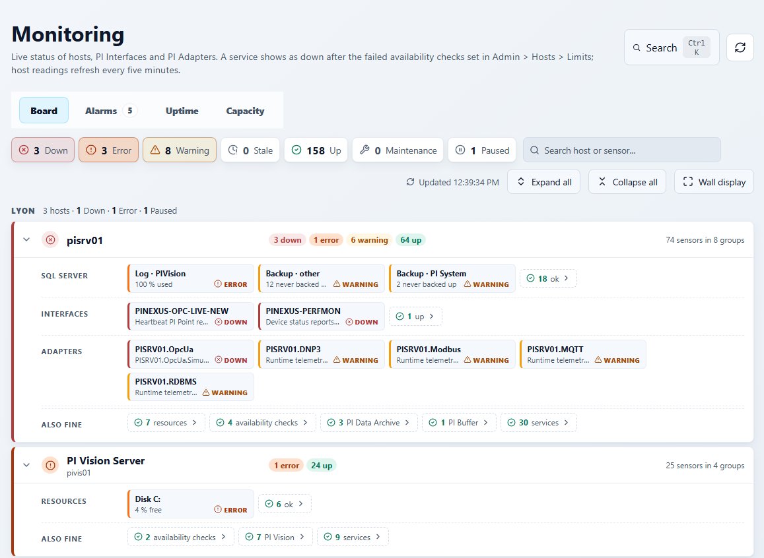Screen dimensions: 764x558
Task: Open the PINEXUS-PERFMON interface card
Action: pos(321,316)
